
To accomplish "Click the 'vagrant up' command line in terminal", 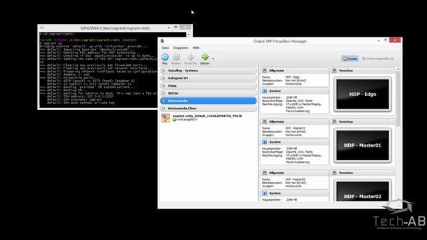I will click(x=51, y=43).
